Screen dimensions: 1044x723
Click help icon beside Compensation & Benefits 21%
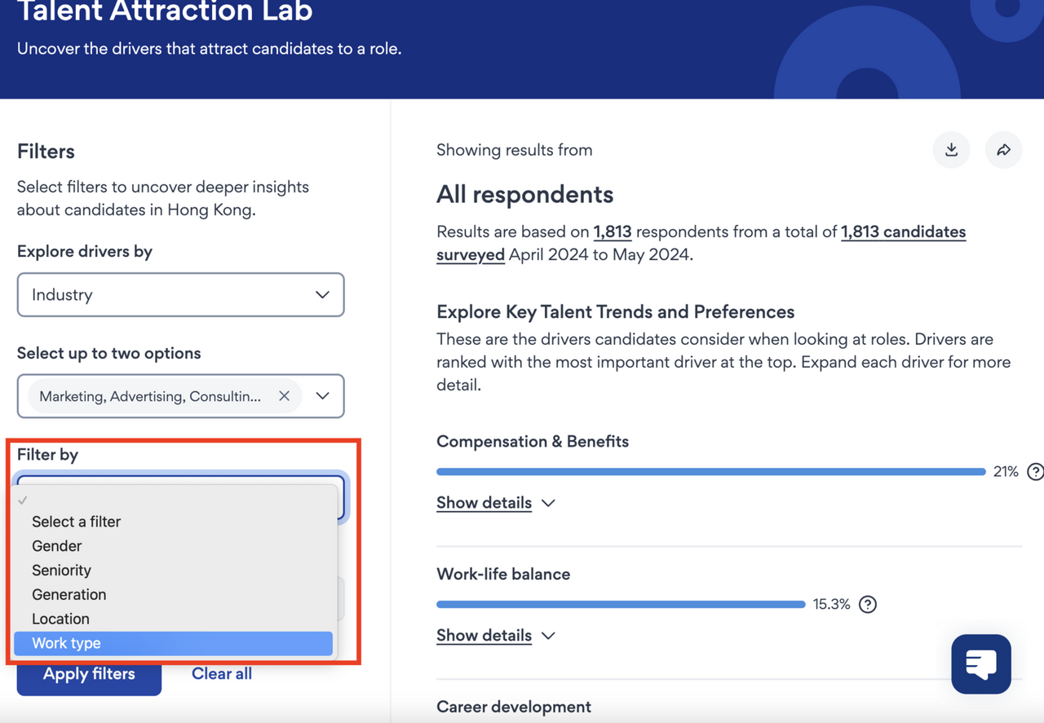point(1035,471)
